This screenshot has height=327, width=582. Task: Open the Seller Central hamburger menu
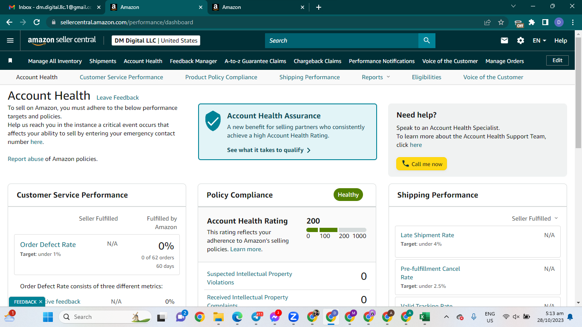pyautogui.click(x=10, y=40)
